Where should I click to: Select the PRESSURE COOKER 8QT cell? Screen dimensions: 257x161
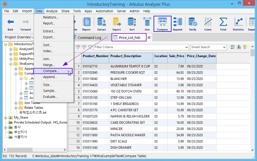131,73
